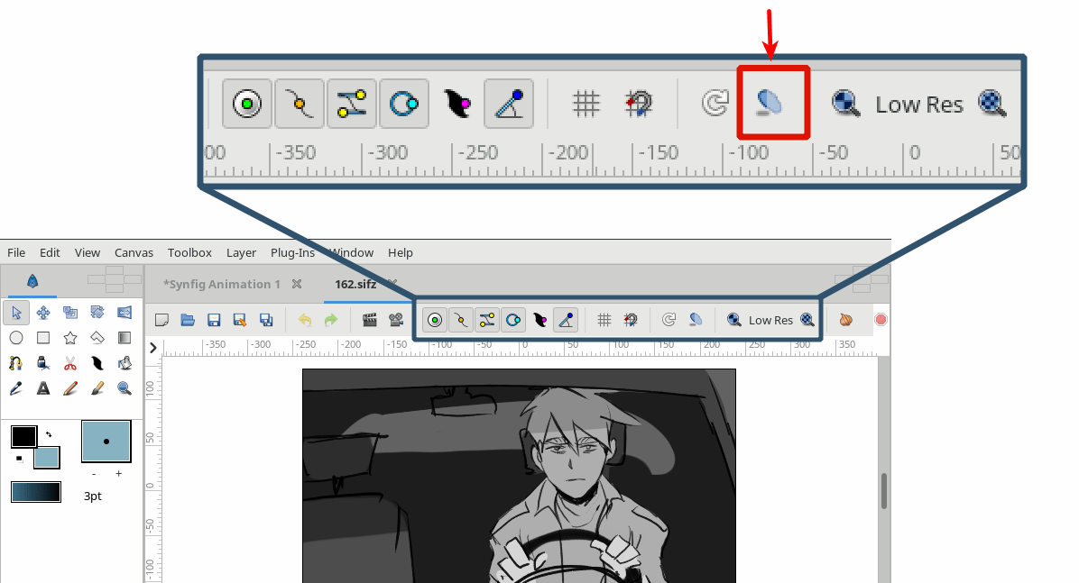Select the Transform arrow tool

coord(16,313)
